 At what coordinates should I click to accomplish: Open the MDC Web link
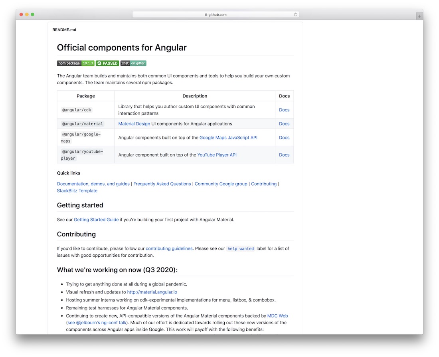click(277, 316)
